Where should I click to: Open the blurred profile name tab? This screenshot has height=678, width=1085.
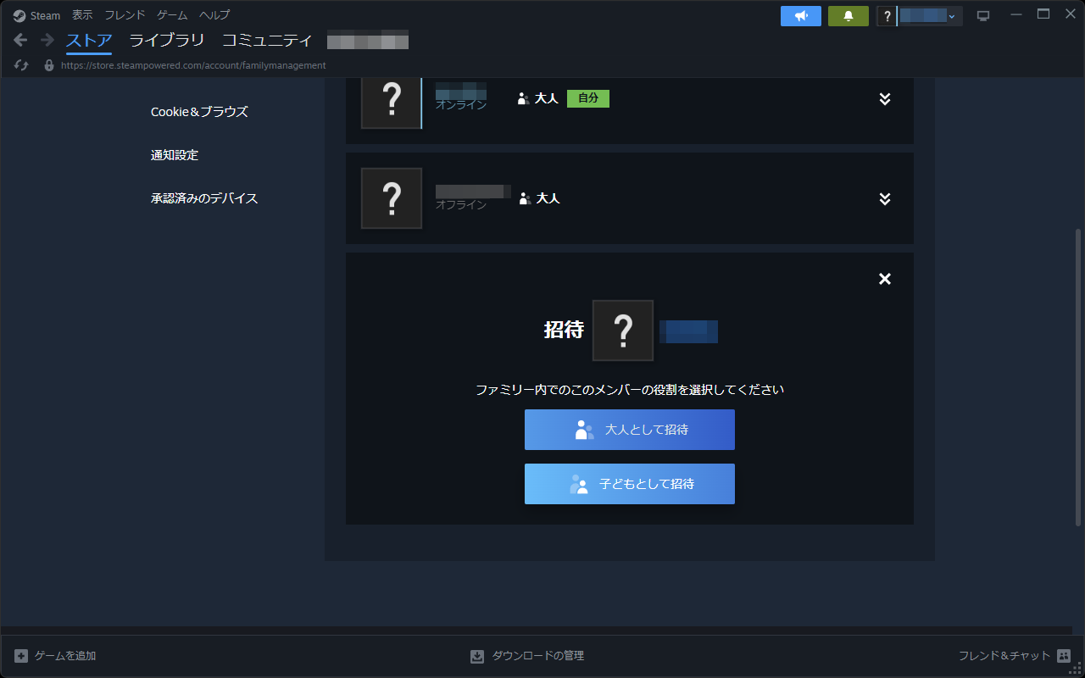point(368,40)
